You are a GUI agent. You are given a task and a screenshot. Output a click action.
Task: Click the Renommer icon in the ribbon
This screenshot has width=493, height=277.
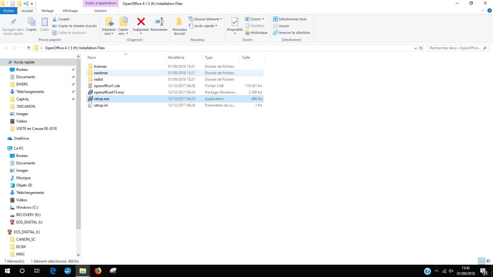(x=159, y=22)
